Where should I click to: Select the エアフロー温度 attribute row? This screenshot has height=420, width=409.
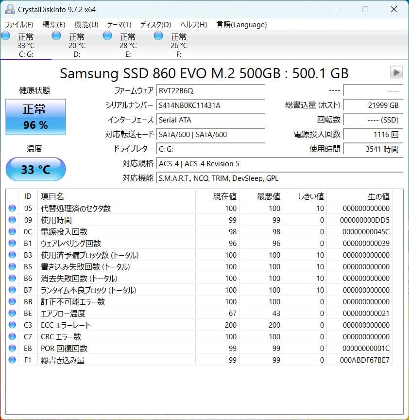pyautogui.click(x=121, y=313)
